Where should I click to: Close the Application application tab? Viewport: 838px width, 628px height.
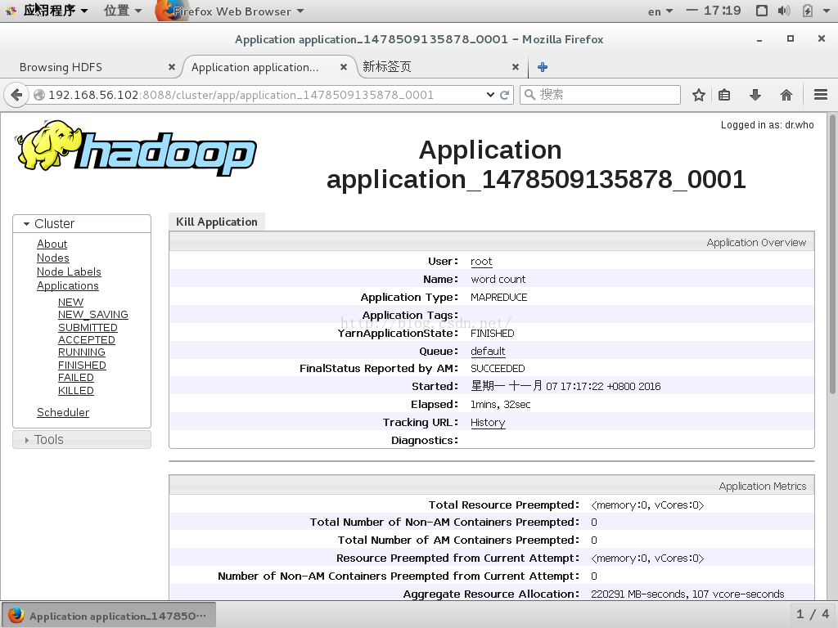(344, 67)
